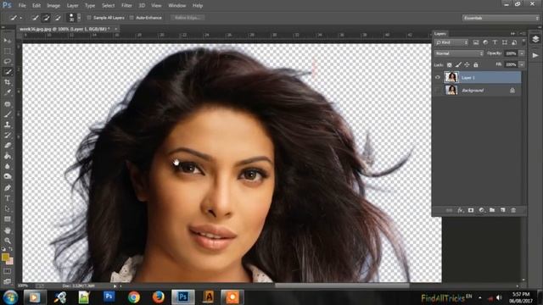Toggle lock image pixels brush icon
The image size is (543, 305).
[458, 64]
